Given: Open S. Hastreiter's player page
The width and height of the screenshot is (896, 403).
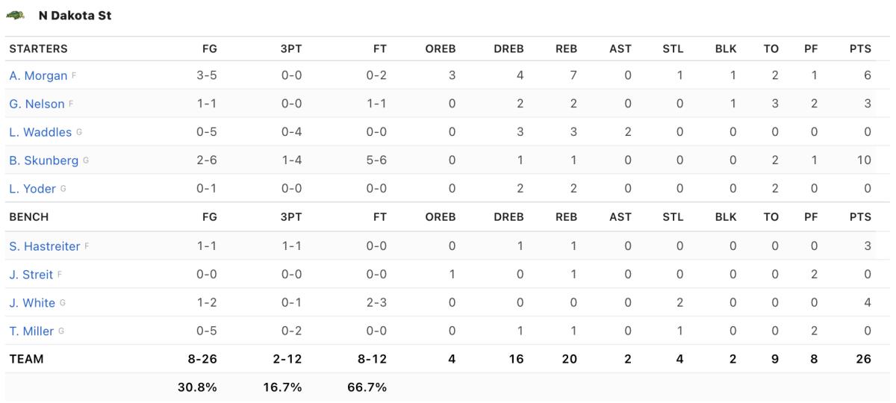Looking at the screenshot, I should (44, 246).
